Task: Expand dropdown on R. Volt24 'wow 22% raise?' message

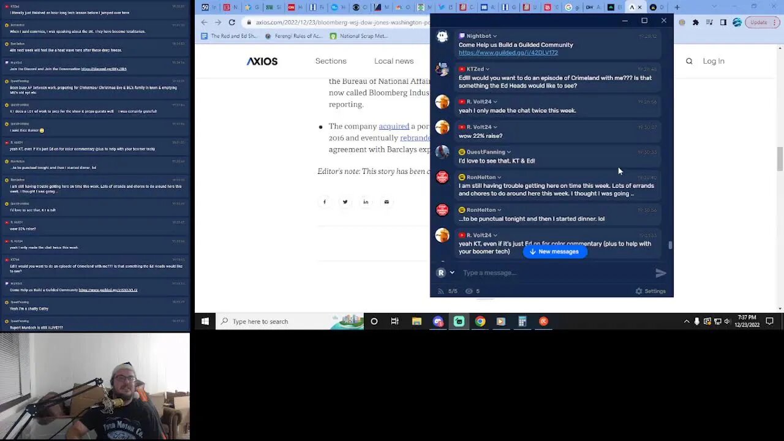Action: pos(495,127)
